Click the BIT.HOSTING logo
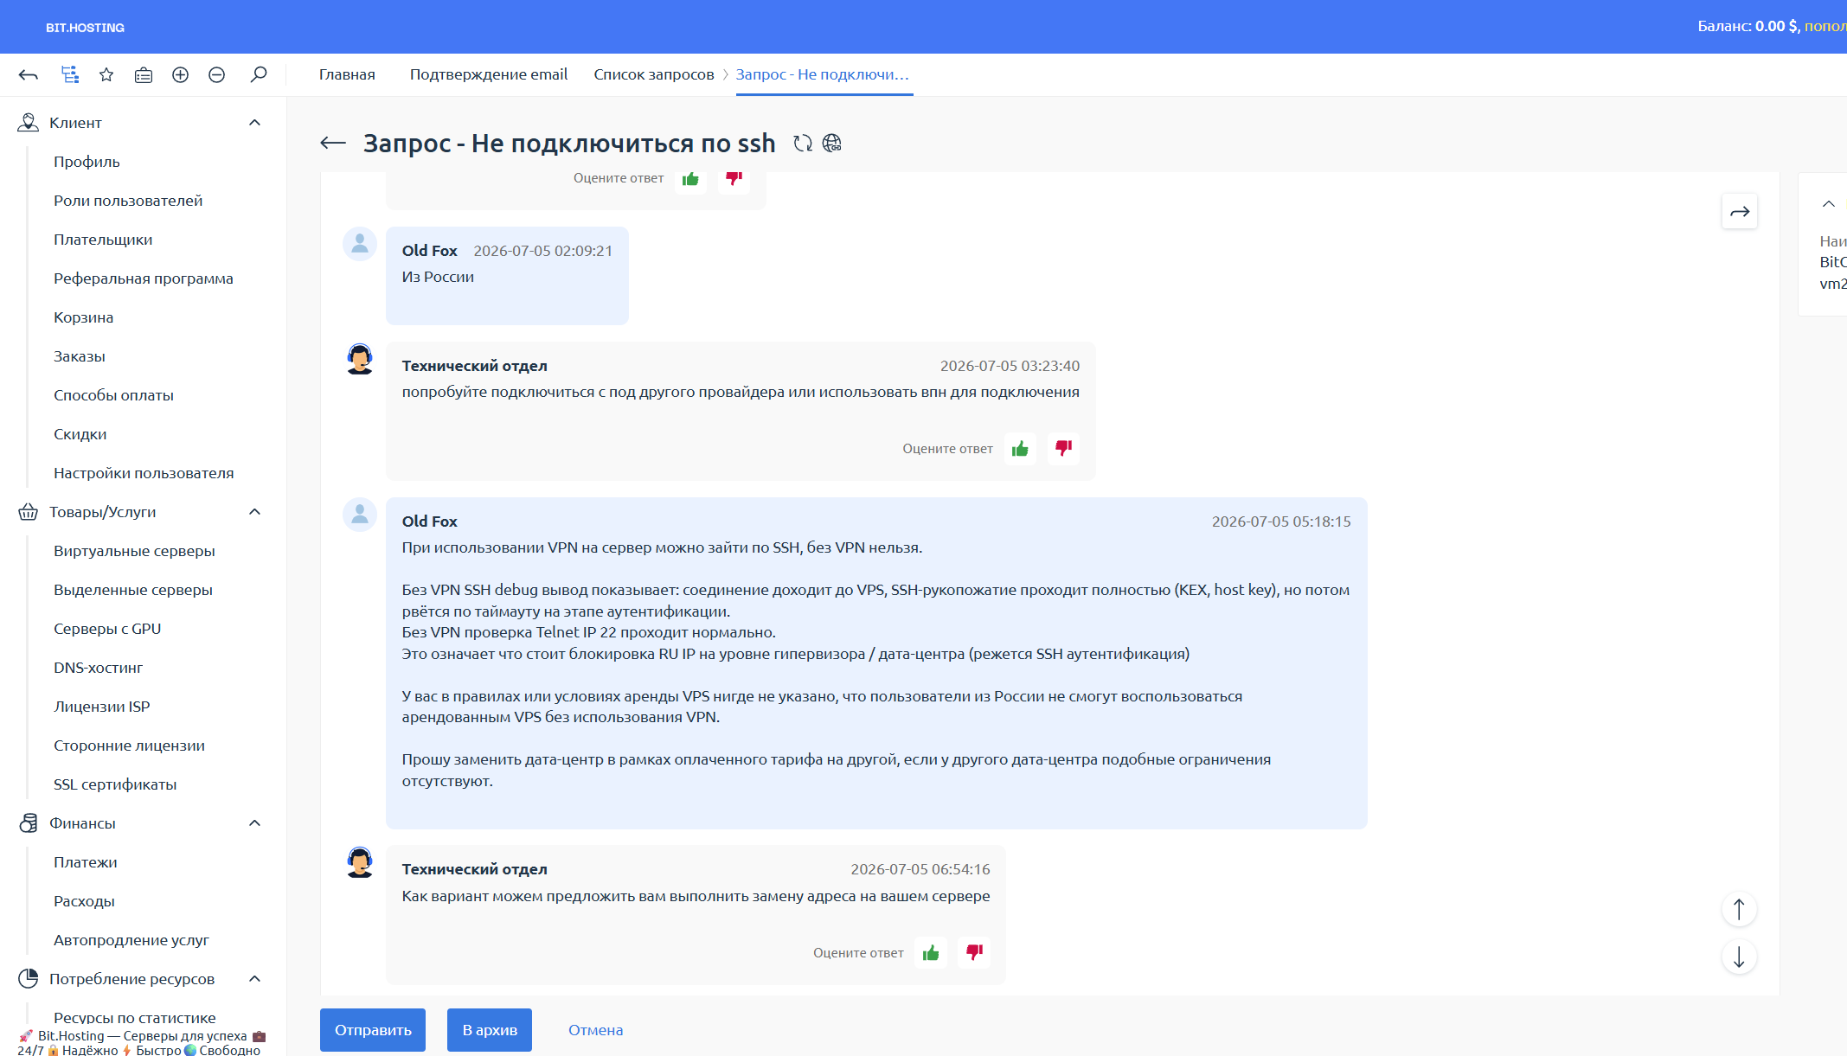The width and height of the screenshot is (1847, 1056). tap(85, 28)
